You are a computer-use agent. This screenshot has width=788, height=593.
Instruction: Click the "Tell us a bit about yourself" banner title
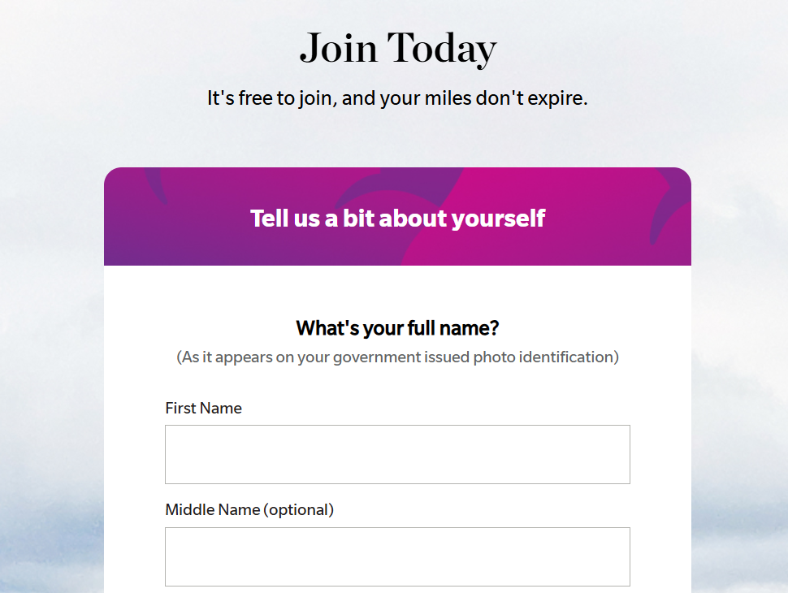[x=397, y=218]
